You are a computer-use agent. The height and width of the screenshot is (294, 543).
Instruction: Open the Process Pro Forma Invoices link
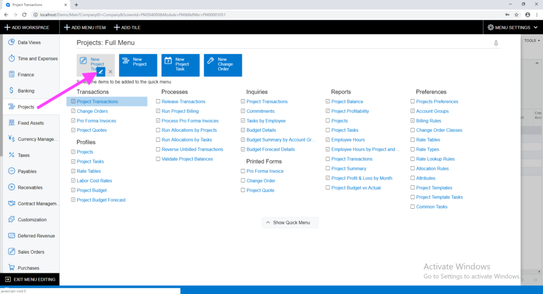(x=190, y=121)
